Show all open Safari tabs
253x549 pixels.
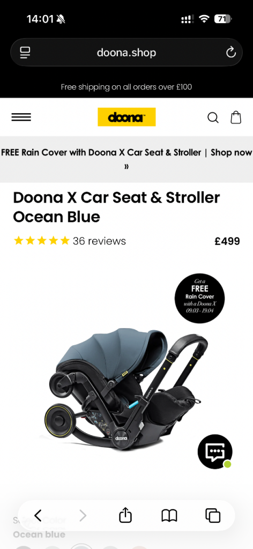213,516
